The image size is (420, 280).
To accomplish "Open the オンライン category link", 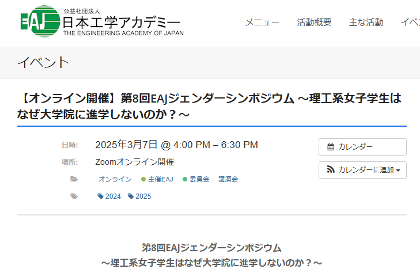I will [x=115, y=179].
